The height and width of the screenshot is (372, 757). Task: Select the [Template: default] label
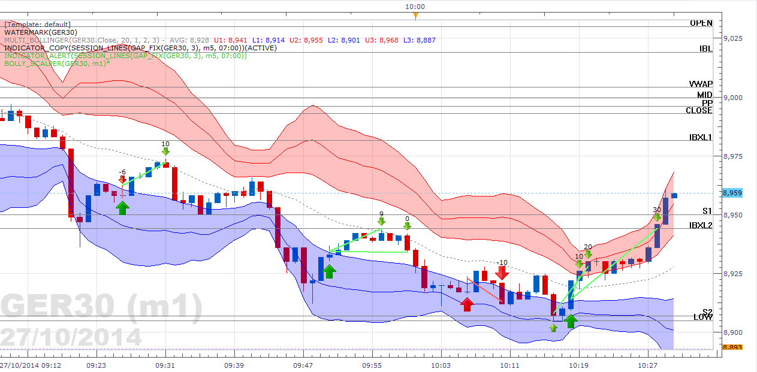(x=37, y=25)
